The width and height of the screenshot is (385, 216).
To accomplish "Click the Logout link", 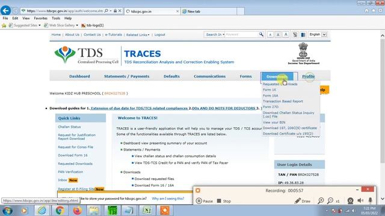I will [160, 35].
